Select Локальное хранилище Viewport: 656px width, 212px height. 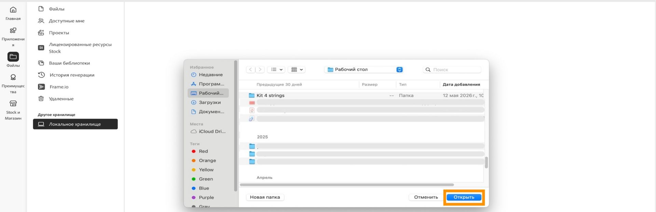pyautogui.click(x=76, y=124)
